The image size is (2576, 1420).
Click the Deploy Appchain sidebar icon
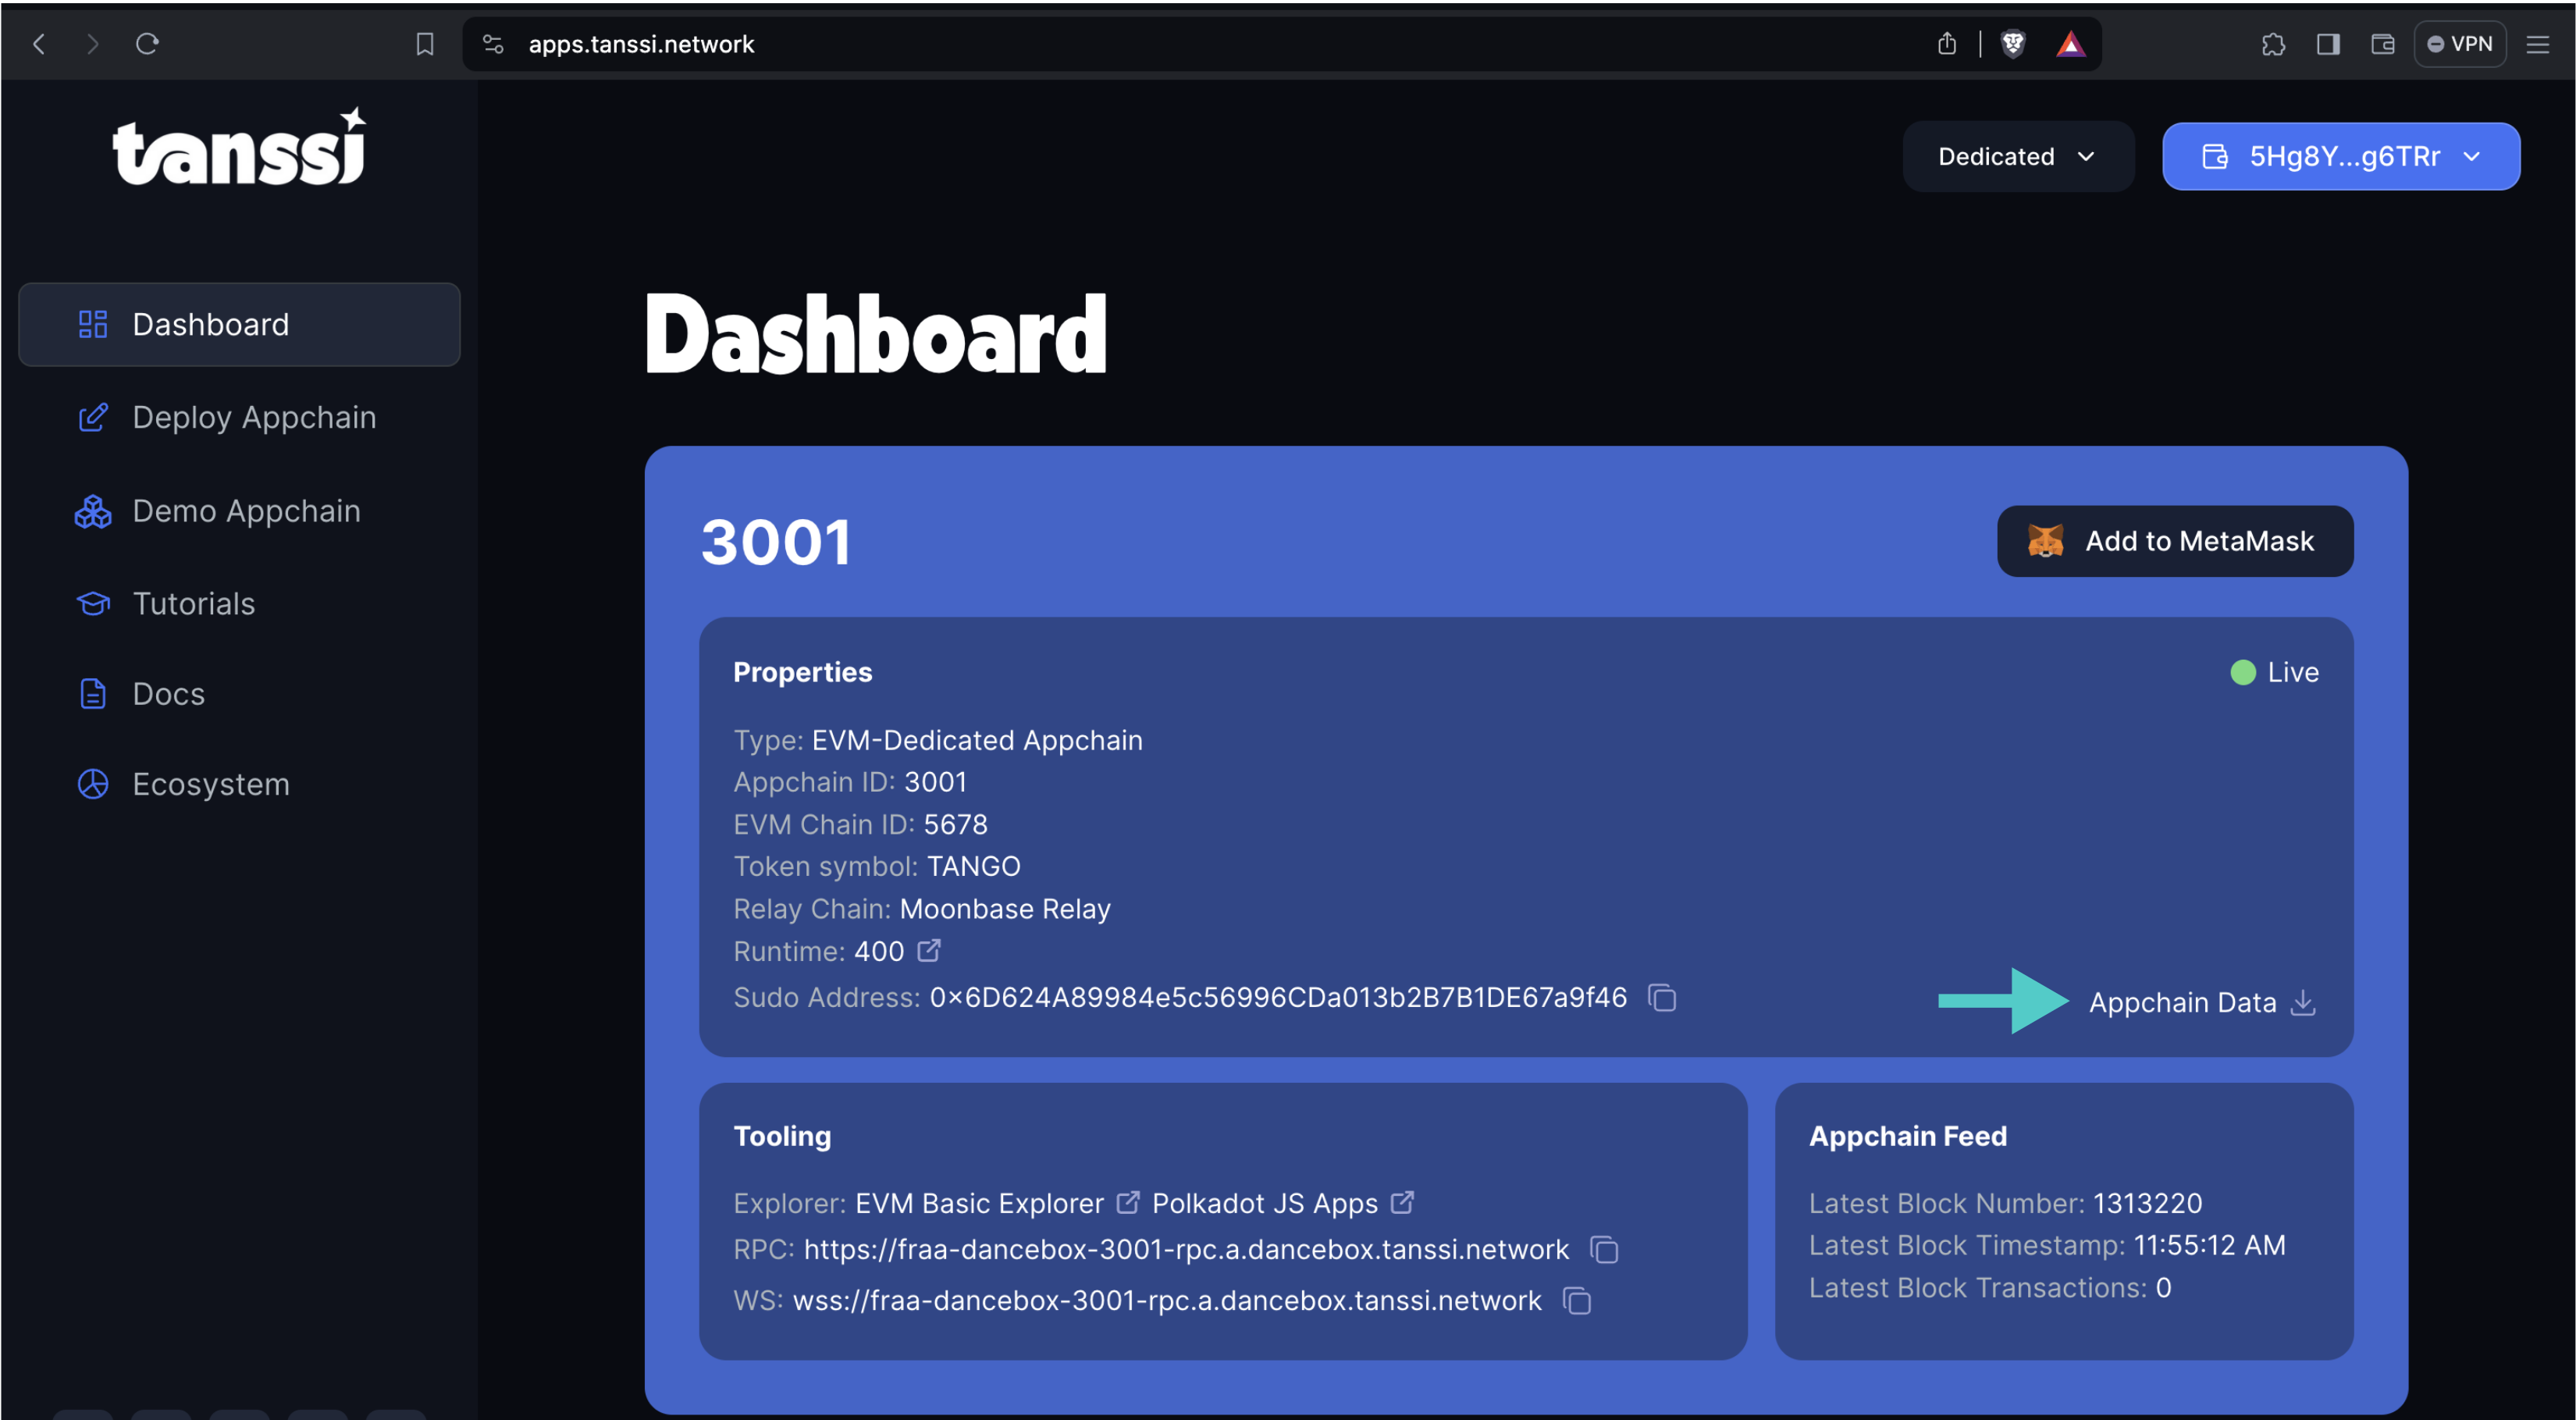tap(93, 416)
